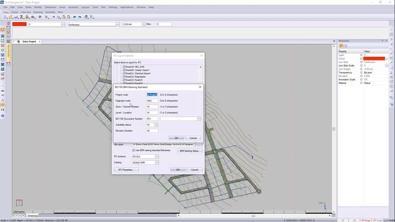The height and width of the screenshot is (222, 395).
Task: Click the horizontal scrollbar below the drawing canvas
Action: click(254, 216)
